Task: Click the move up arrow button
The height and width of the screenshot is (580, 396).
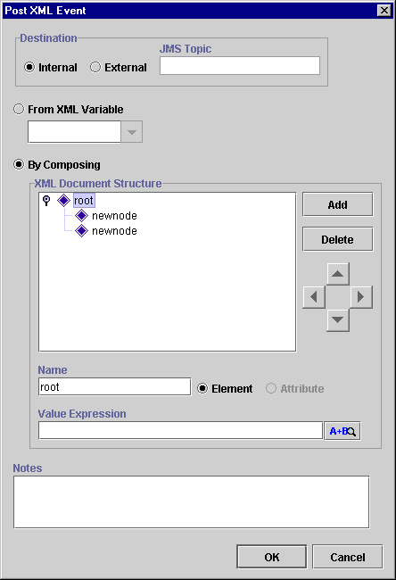Action: pyautogui.click(x=337, y=274)
